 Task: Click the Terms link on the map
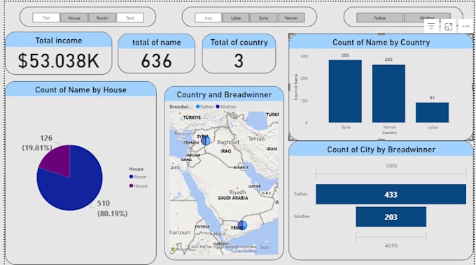coord(265,247)
